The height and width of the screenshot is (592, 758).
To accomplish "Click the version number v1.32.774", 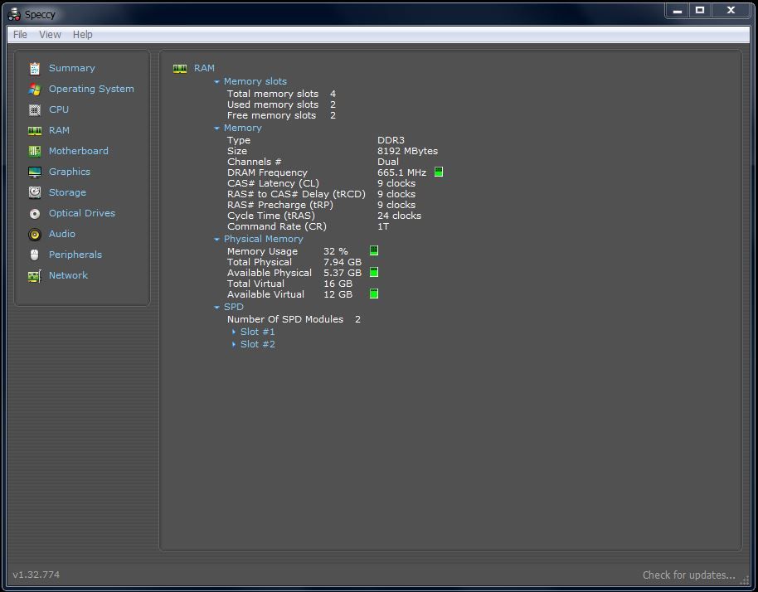I will [36, 575].
